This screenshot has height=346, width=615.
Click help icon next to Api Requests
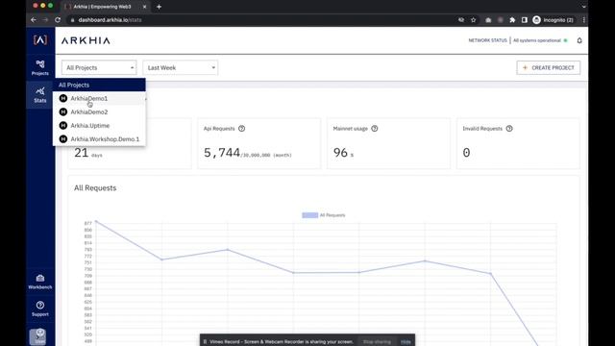click(241, 128)
